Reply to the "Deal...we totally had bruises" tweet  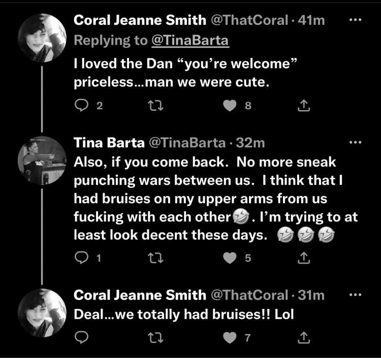(x=81, y=338)
